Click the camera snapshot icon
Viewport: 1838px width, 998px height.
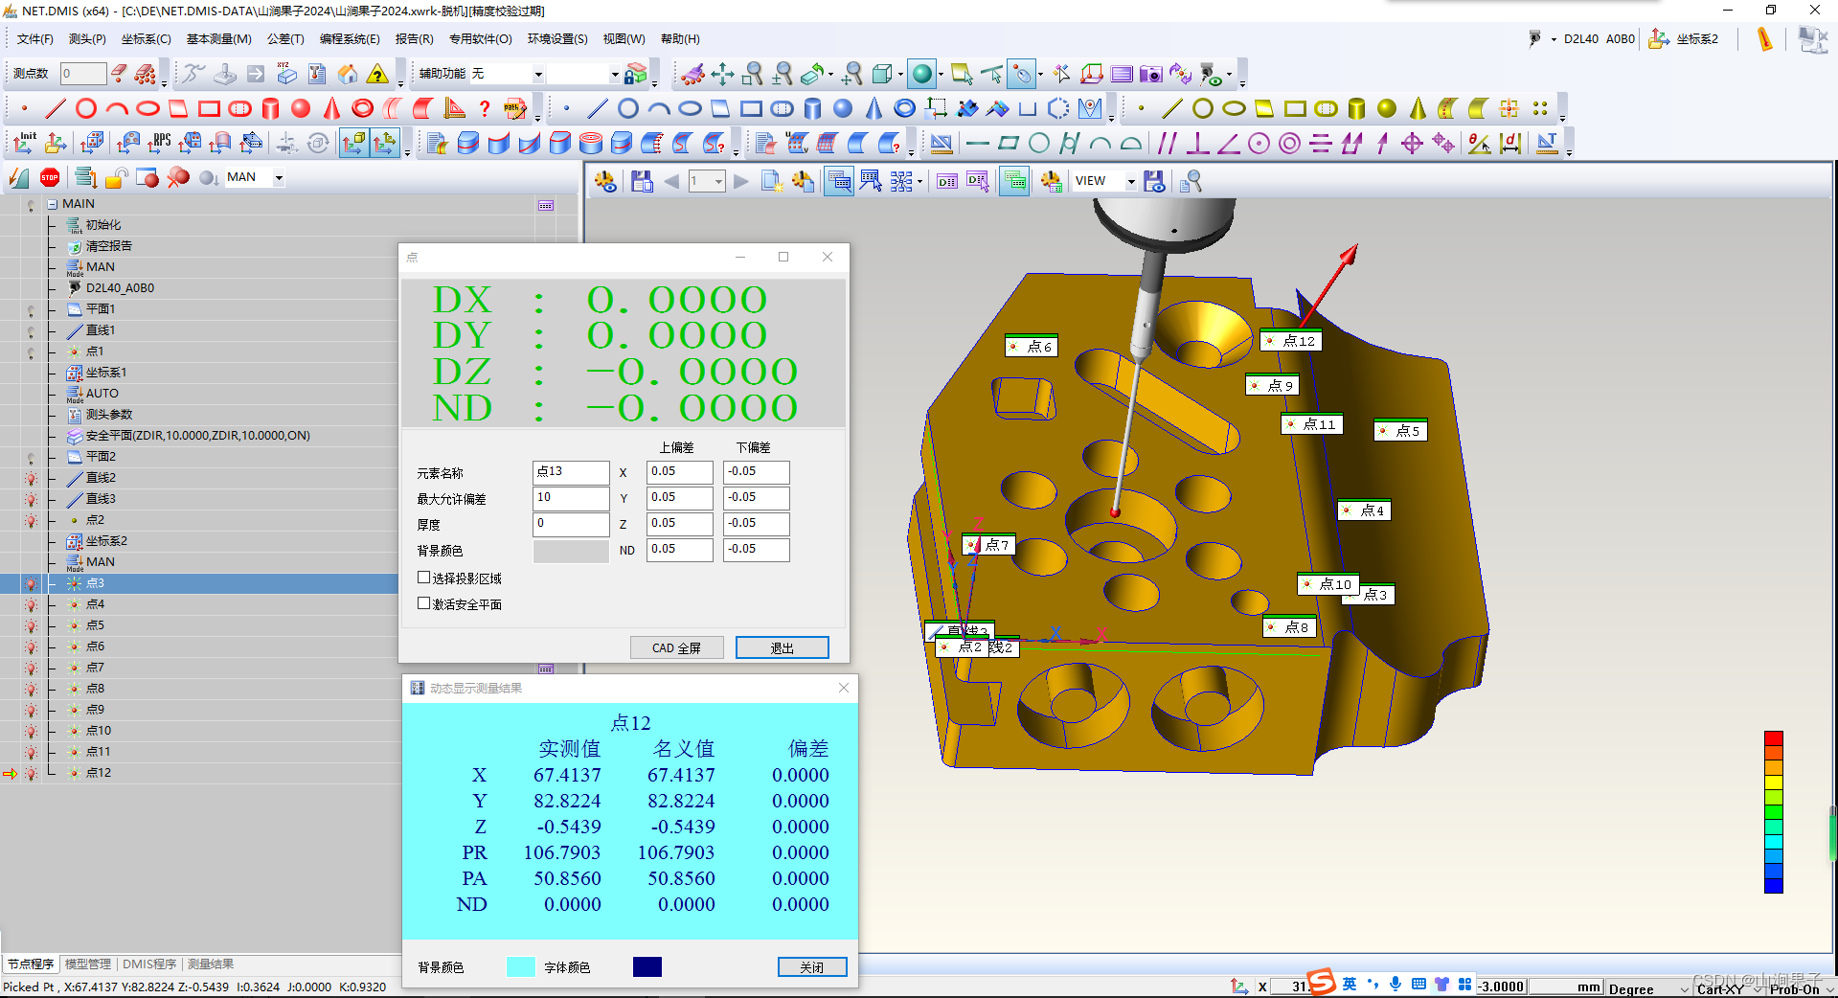pyautogui.click(x=1150, y=74)
